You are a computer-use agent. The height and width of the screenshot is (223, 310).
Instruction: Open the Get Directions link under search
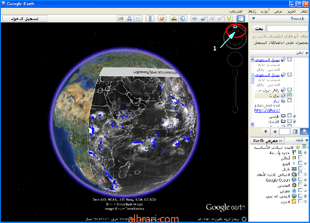[x=281, y=43]
